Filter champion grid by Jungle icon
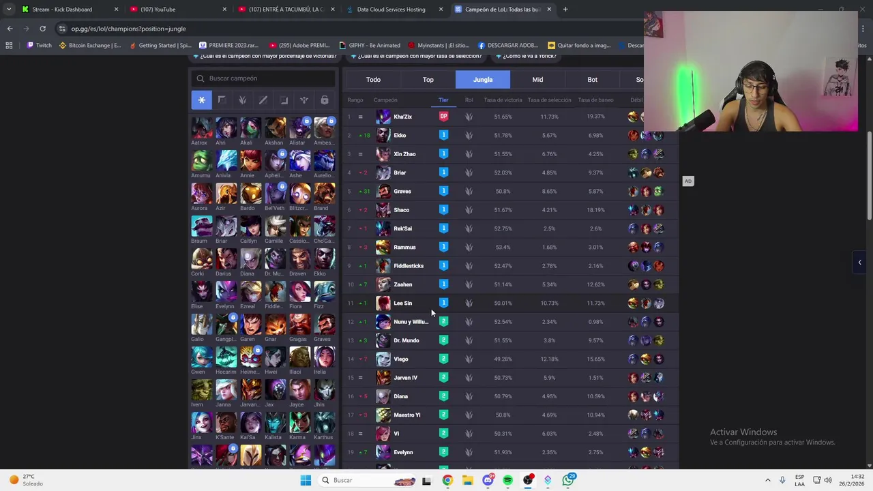 (242, 100)
